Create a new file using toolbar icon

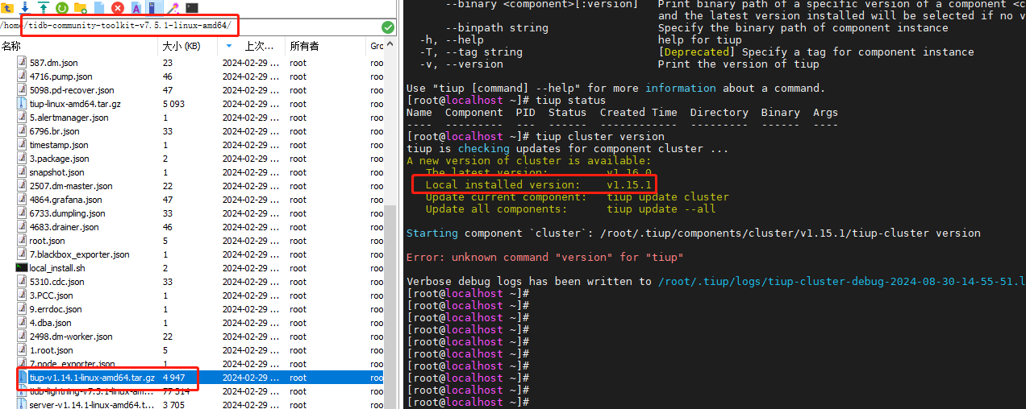click(99, 7)
